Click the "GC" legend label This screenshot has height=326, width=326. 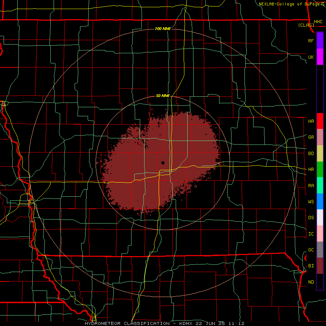311,250
